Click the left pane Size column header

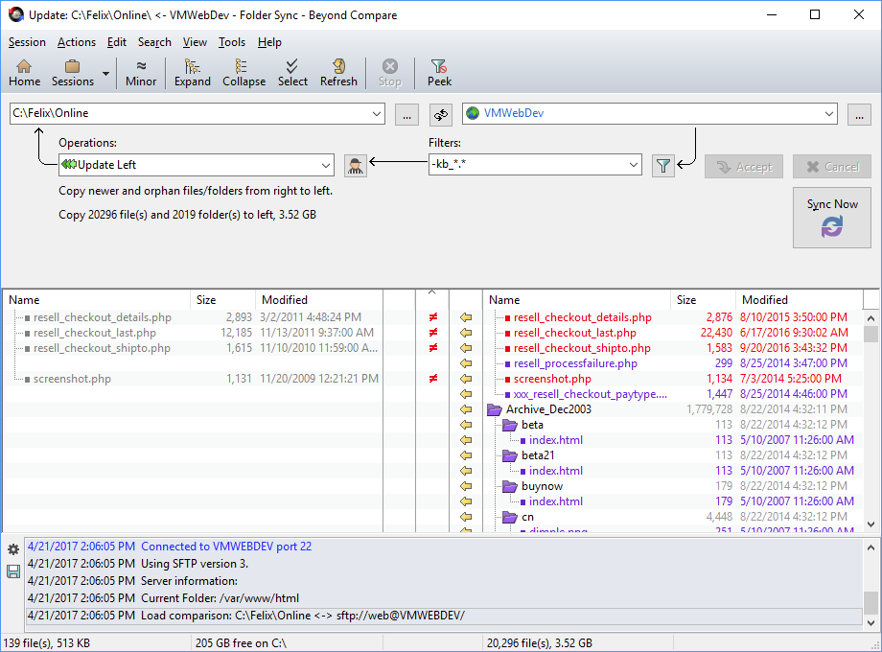(222, 300)
